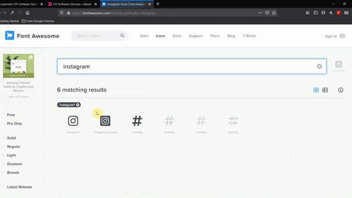Screen dimensions: 352x198
Task: Open the themes ad thumbnail
Action: [x=18, y=66]
